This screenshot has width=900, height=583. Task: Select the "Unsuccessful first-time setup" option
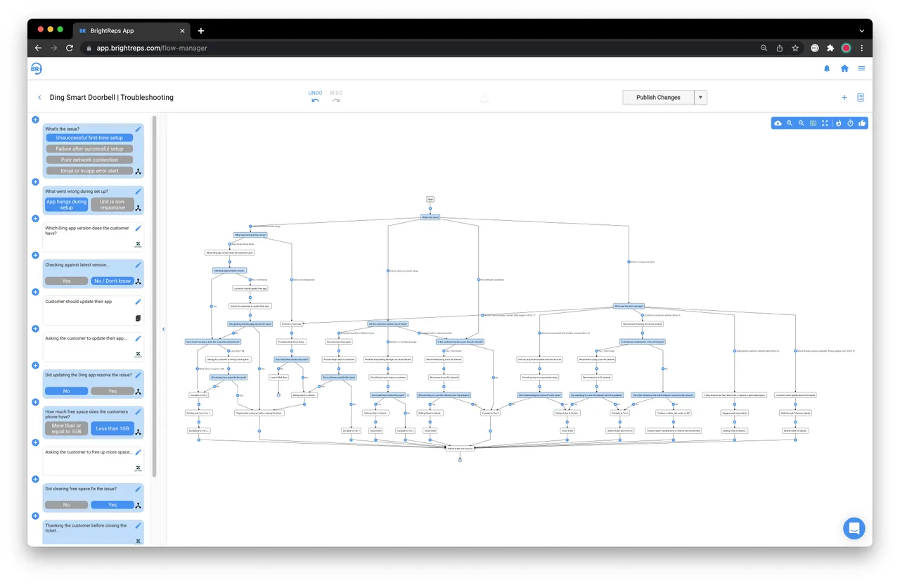point(89,138)
